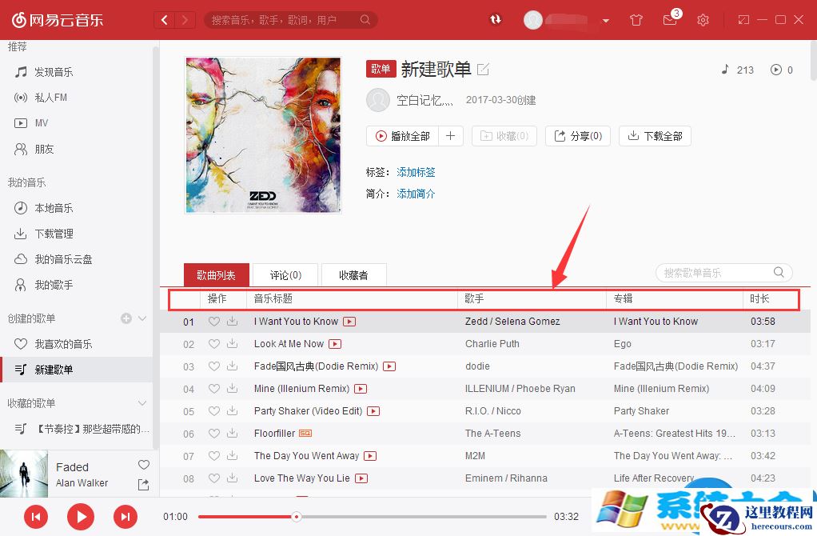This screenshot has height=536, width=817.
Task: Collapse the 收藏的歌单 section
Action: (x=142, y=403)
